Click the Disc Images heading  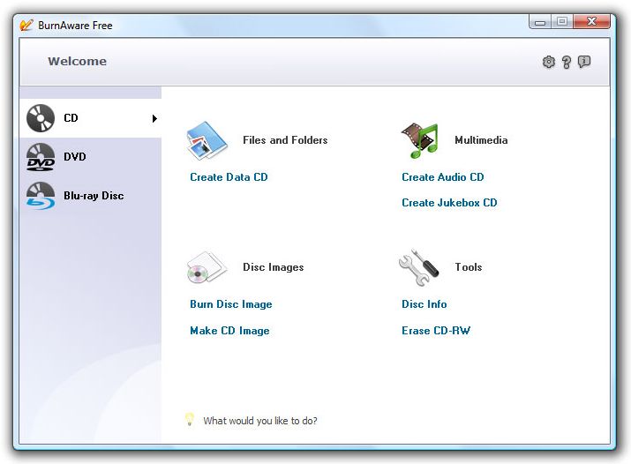[274, 267]
